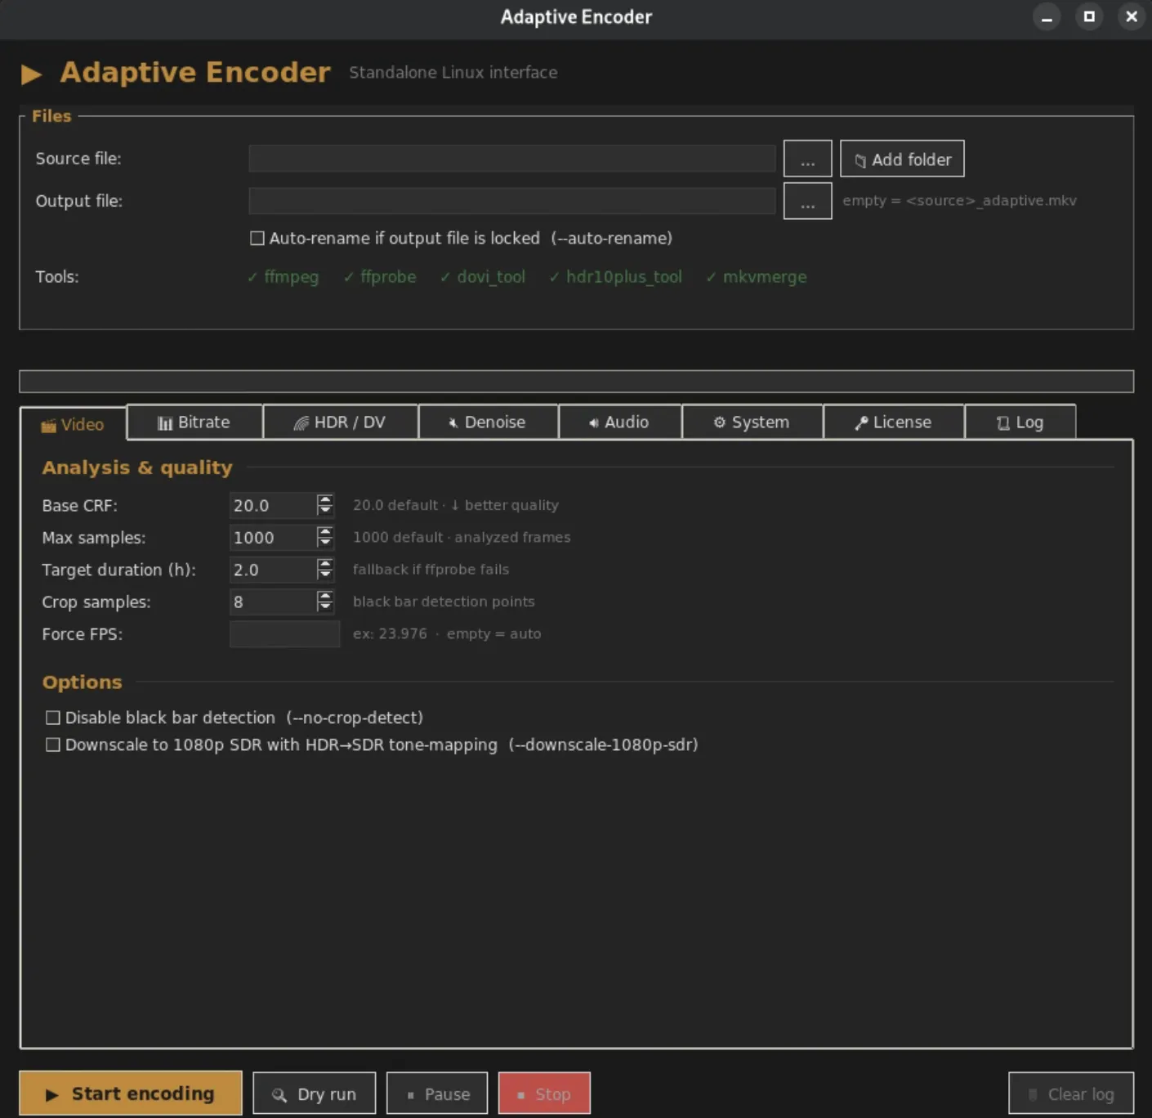Stop the encoding with the red button
Viewport: 1152px width, 1118px height.
[544, 1093]
